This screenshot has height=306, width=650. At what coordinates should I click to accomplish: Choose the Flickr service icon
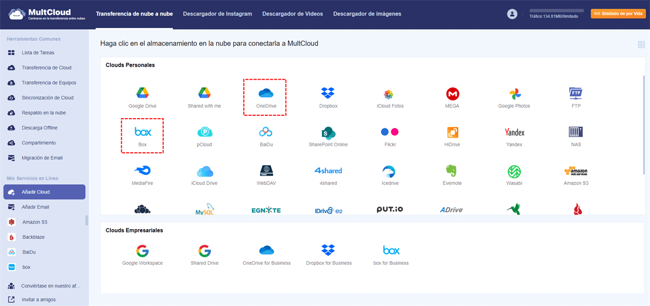(x=390, y=136)
